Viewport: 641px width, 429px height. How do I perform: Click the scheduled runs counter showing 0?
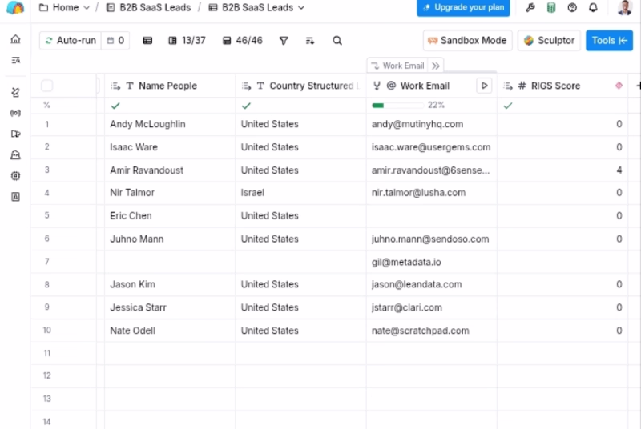pos(115,40)
